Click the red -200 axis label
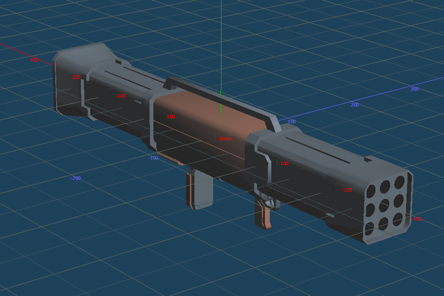Screen dimensions: 444x296 [x=347, y=190]
